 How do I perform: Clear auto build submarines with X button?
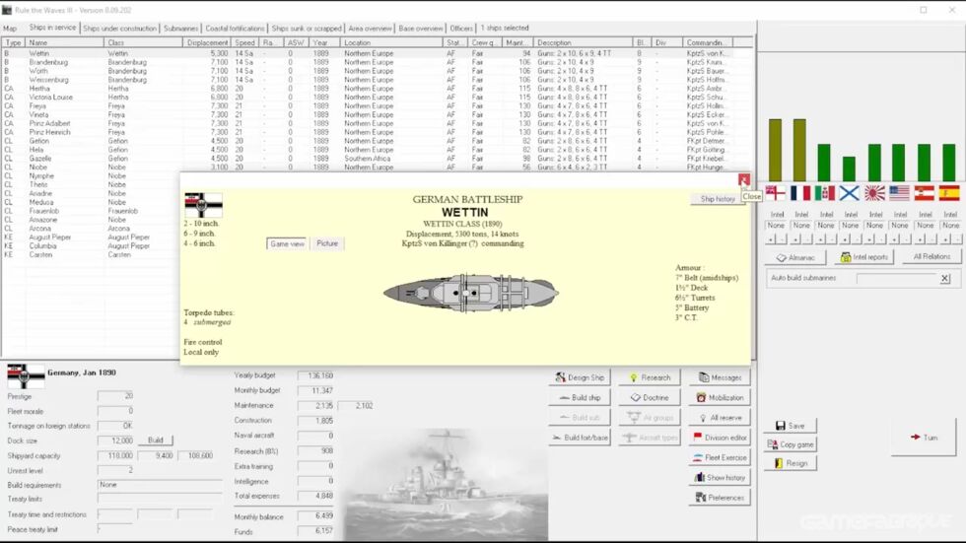click(x=945, y=278)
